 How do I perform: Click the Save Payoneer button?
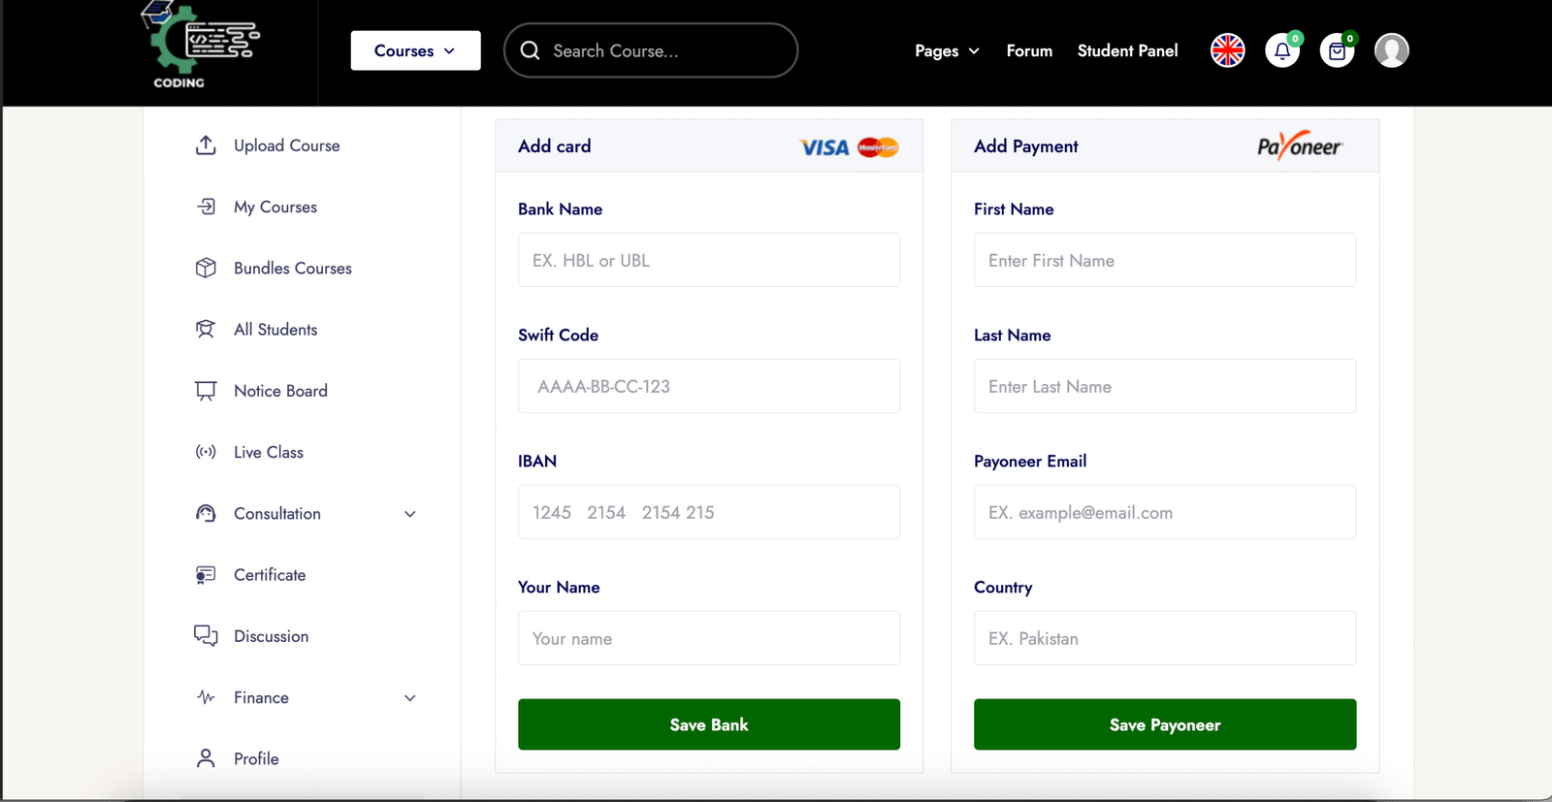click(x=1165, y=724)
